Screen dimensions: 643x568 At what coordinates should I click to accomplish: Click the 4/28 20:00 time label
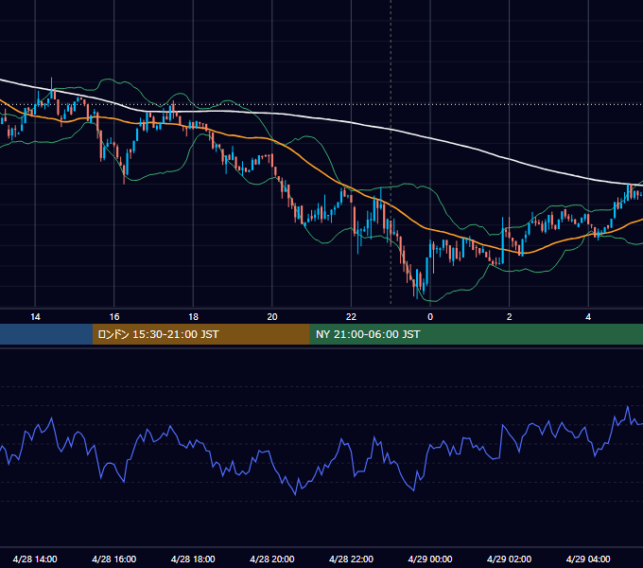[x=272, y=559]
